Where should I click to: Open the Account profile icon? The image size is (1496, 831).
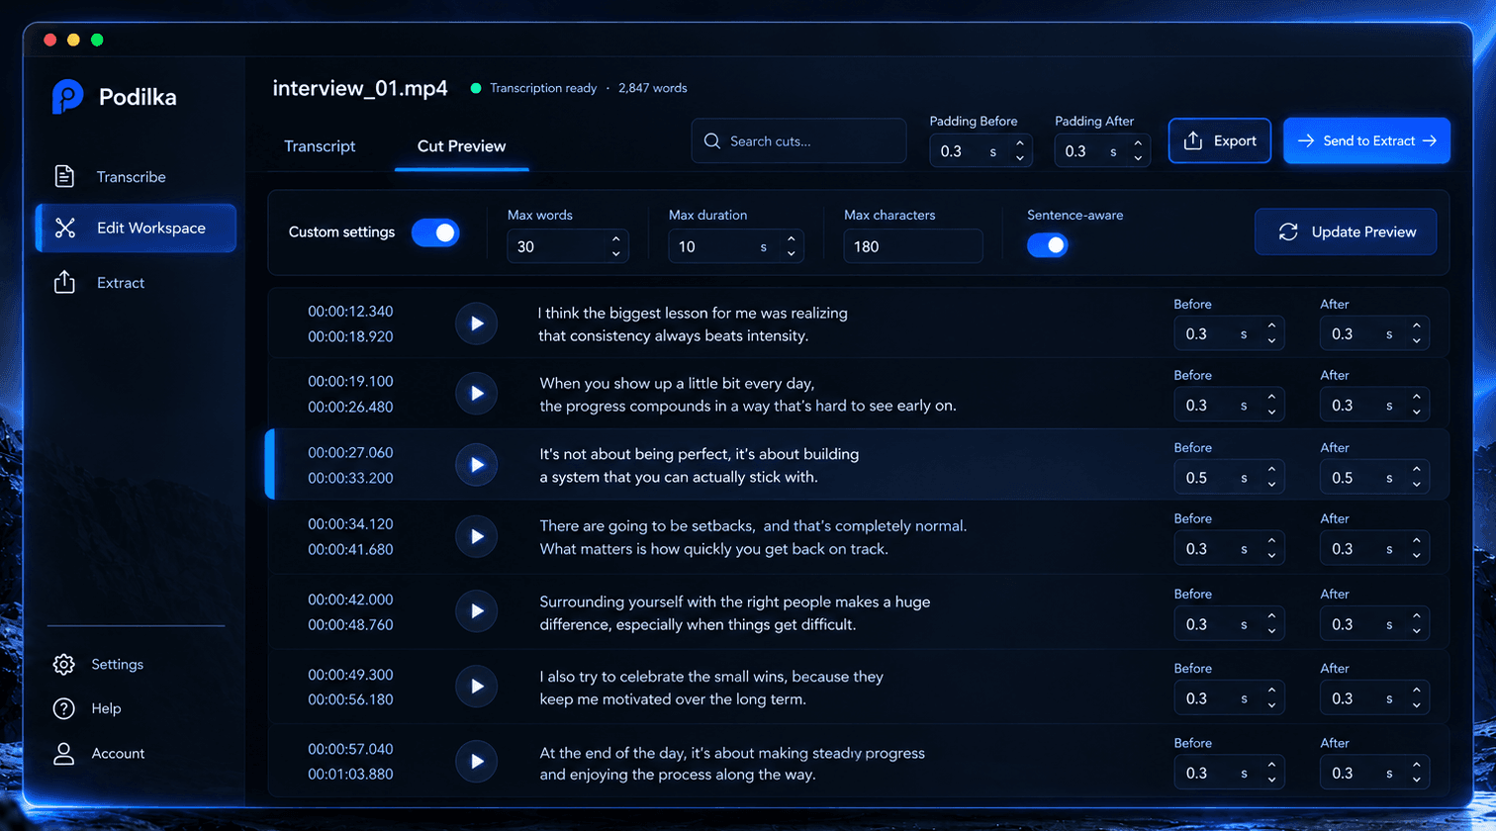pyautogui.click(x=64, y=753)
